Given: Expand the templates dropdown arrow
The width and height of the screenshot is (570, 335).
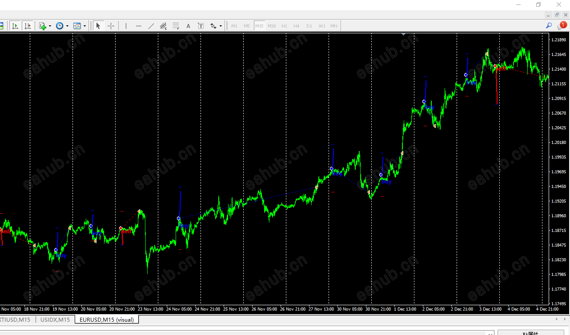Looking at the screenshot, I should click(x=84, y=26).
